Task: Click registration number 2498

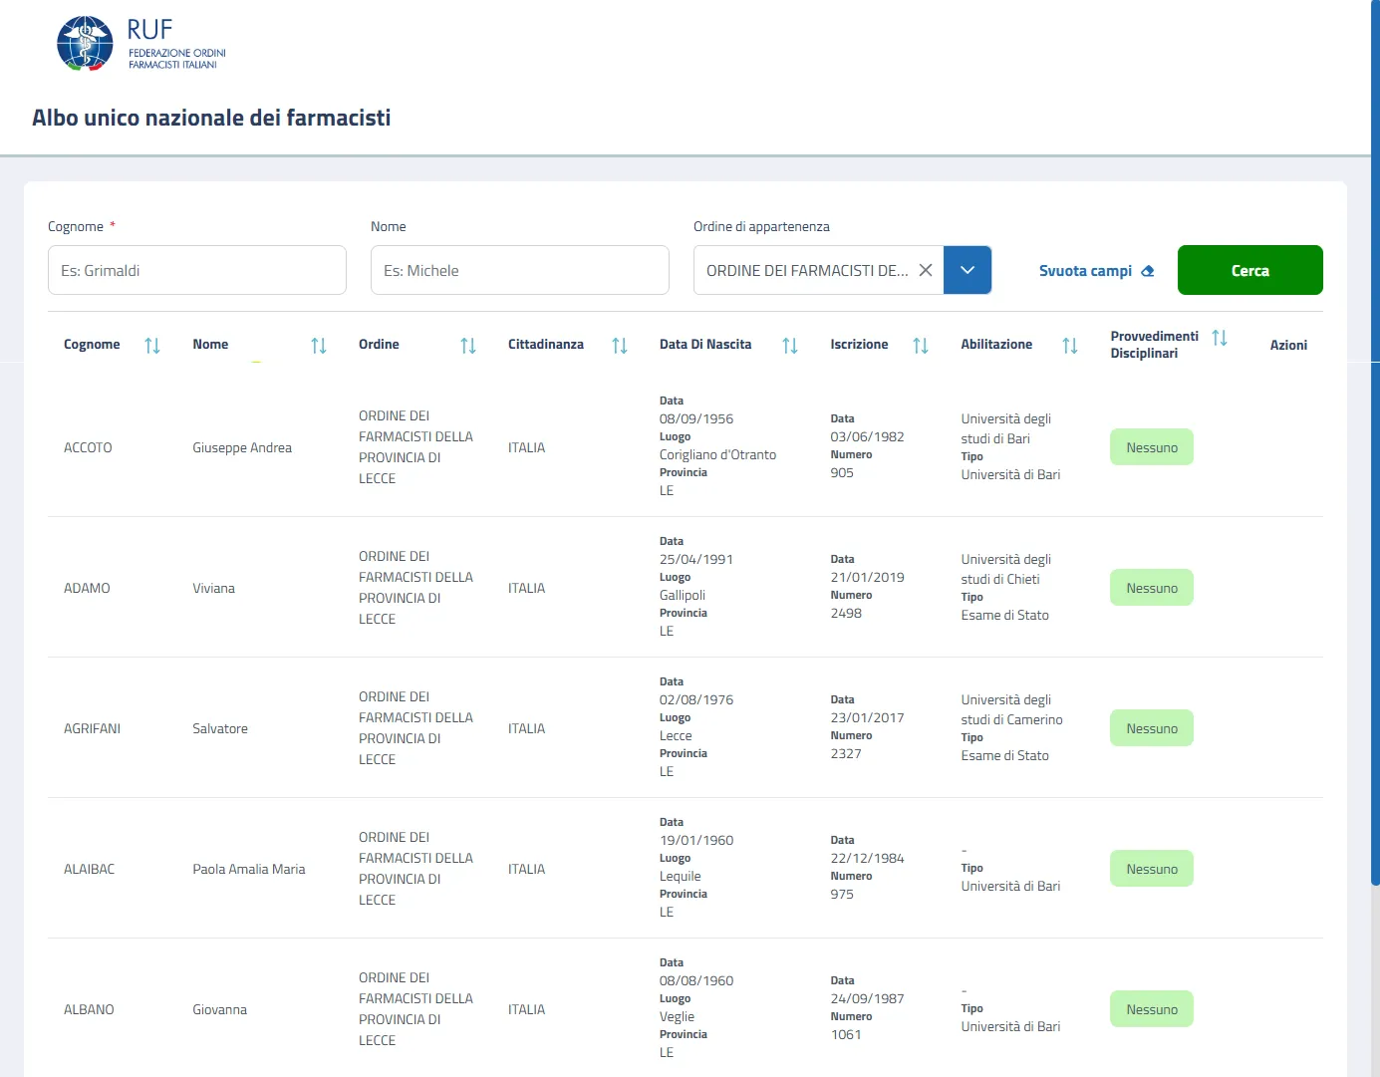Action: [846, 613]
